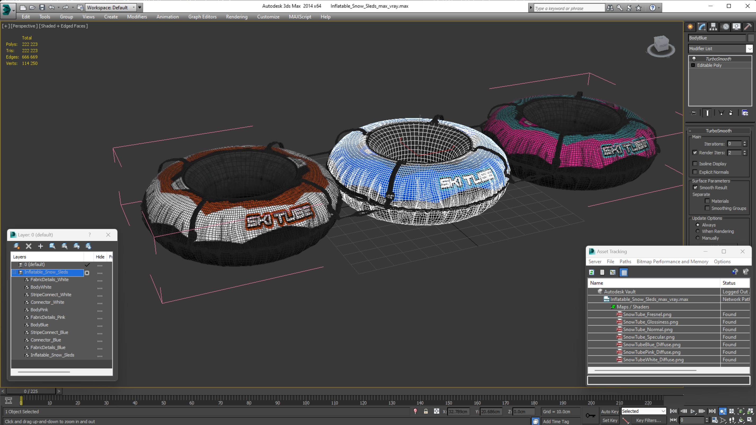This screenshot has height=425, width=756.
Task: Click the Perspective viewport label
Action: [24, 26]
